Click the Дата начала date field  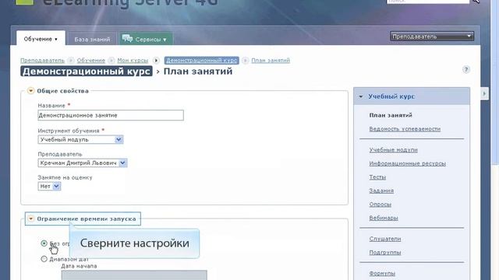coord(134,275)
